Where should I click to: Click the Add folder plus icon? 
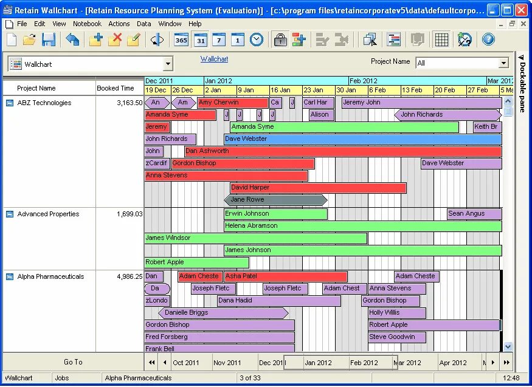click(96, 40)
